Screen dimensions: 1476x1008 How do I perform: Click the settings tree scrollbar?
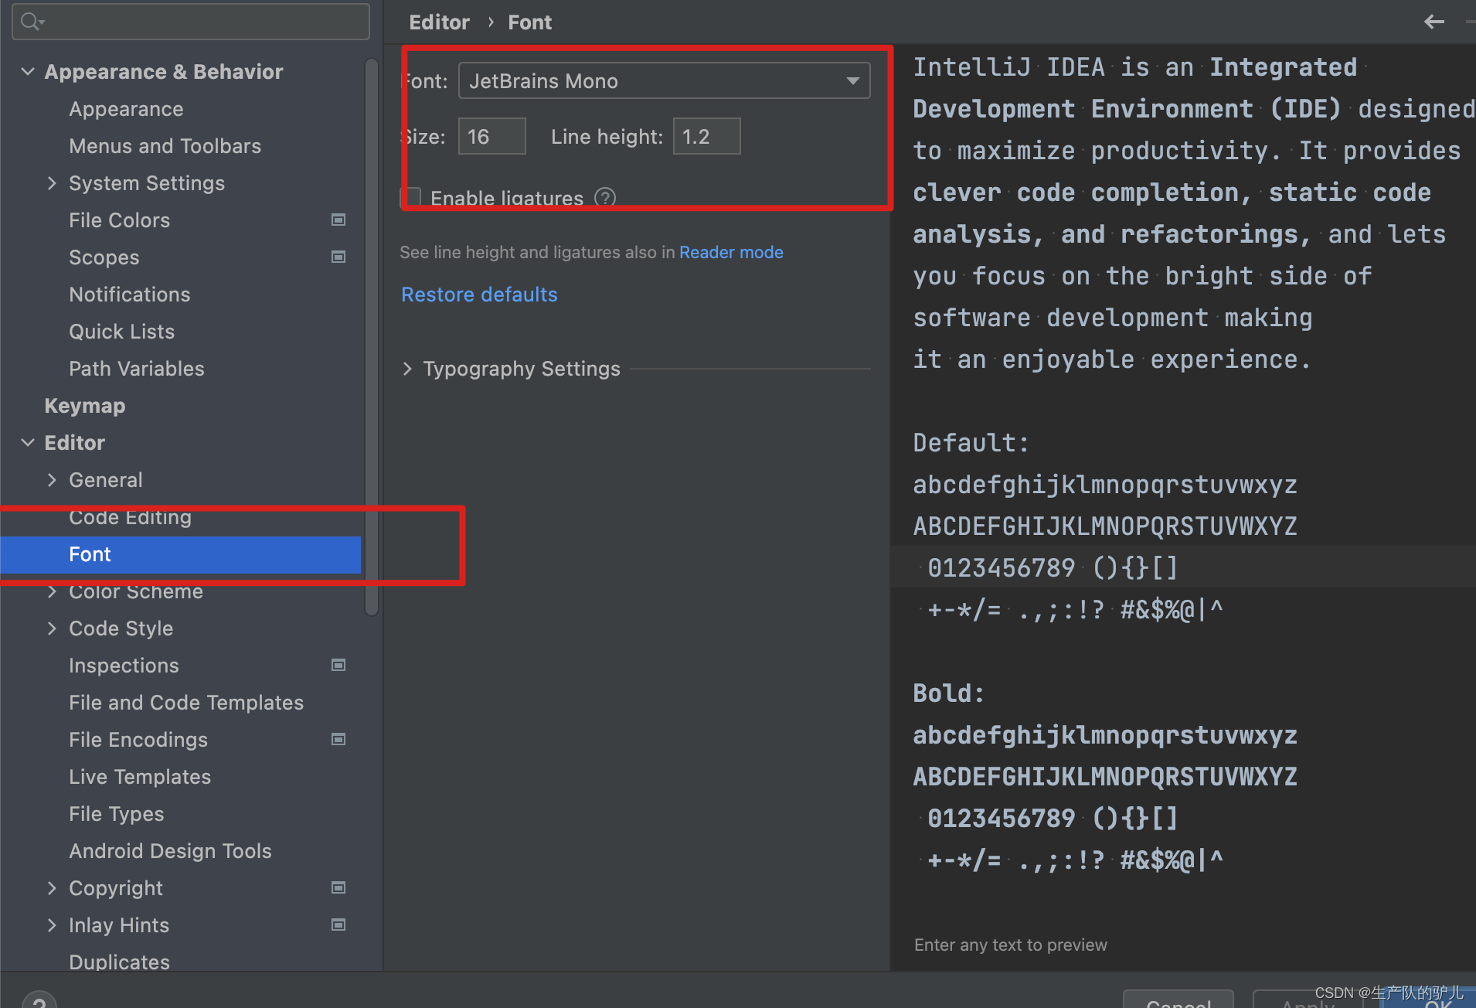pos(372,336)
